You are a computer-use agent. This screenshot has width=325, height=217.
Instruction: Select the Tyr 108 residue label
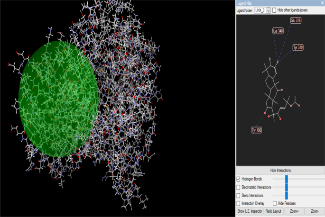tap(256, 130)
